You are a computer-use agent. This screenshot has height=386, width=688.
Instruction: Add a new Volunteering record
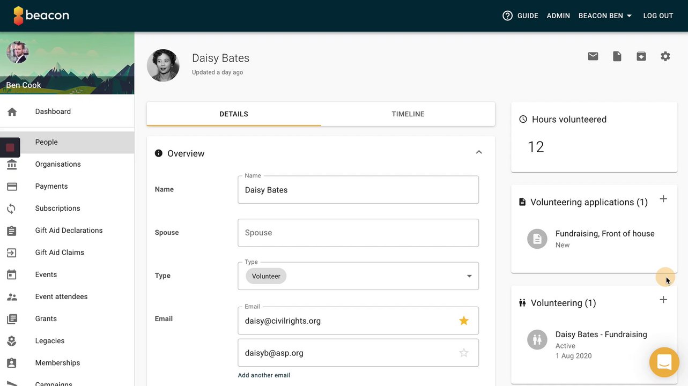(x=663, y=300)
